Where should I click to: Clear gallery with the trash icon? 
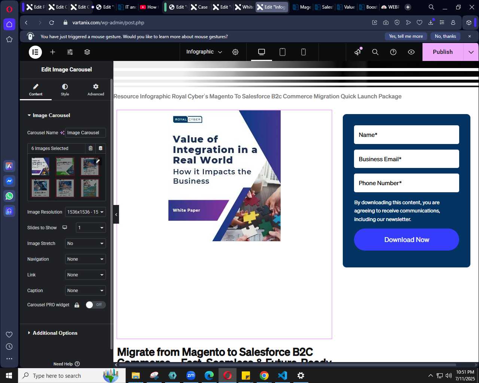pyautogui.click(x=91, y=148)
